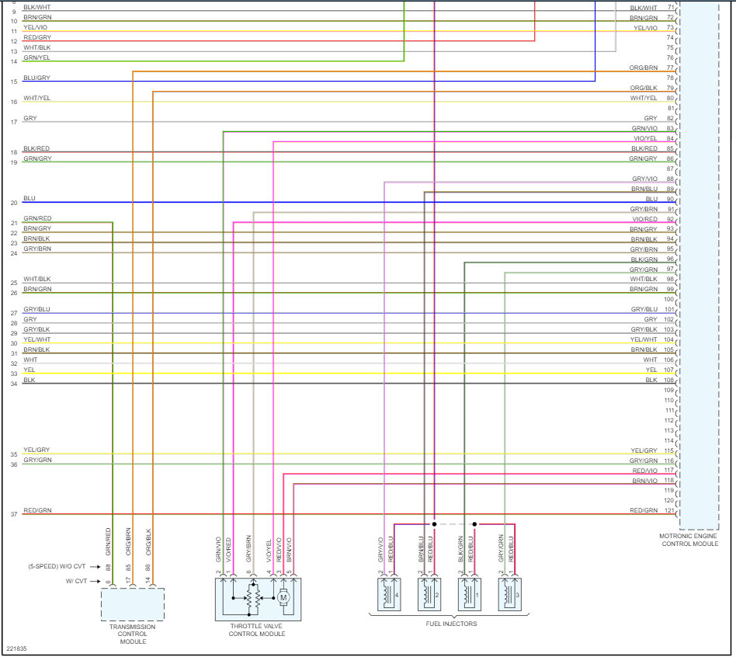Image resolution: width=736 pixels, height=657 pixels.
Task: Select the Transmission Control Module dashed box
Action: coord(133,604)
